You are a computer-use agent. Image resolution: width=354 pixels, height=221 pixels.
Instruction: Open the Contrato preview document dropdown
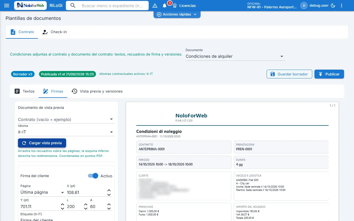tap(66, 119)
